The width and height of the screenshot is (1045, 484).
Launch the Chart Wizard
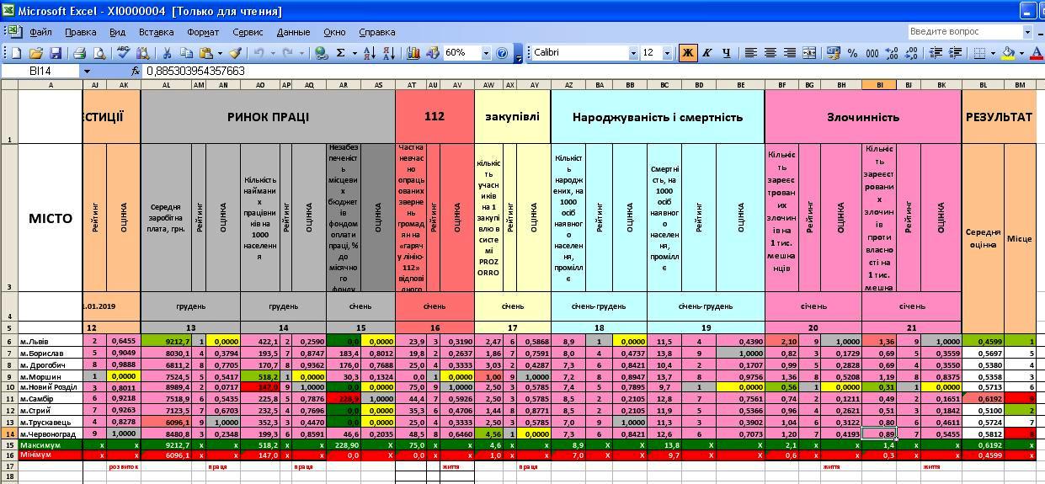(x=413, y=53)
